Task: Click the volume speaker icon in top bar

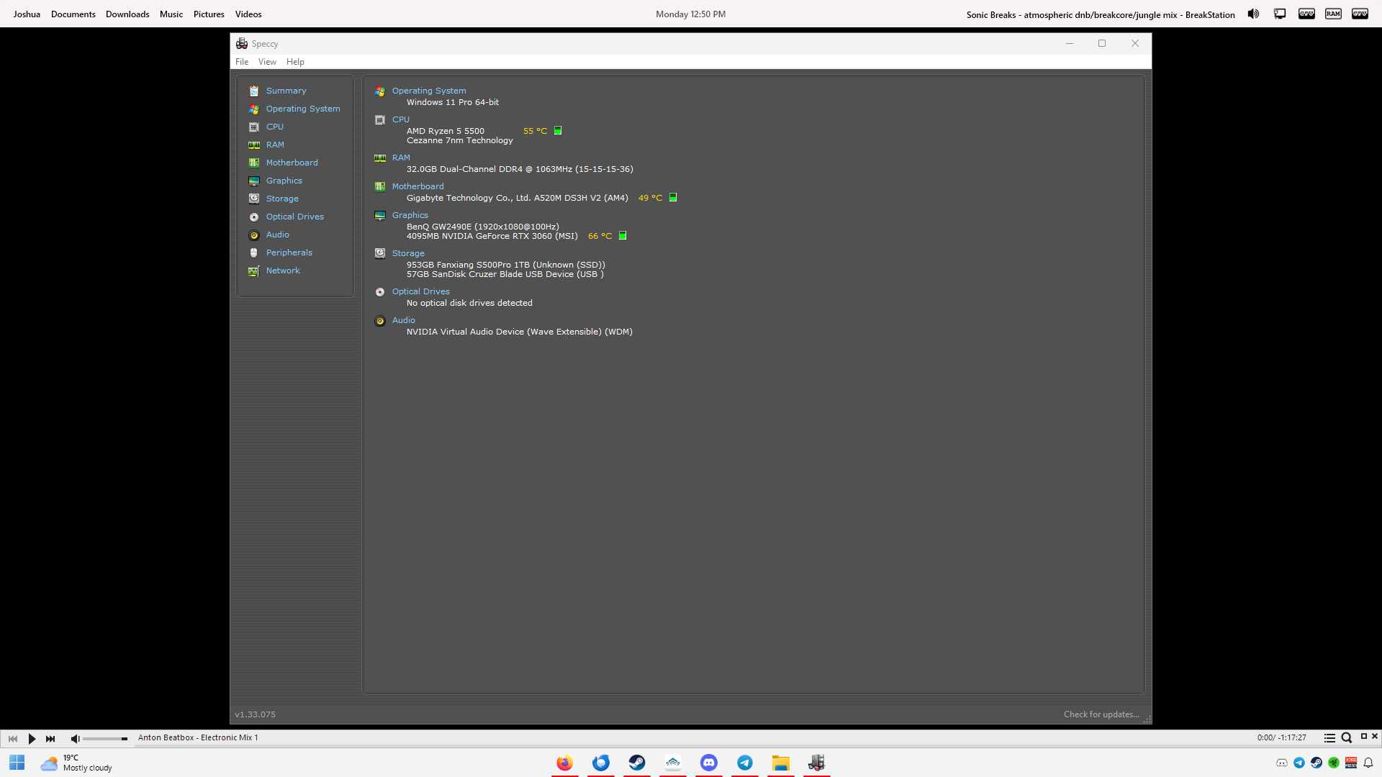Action: (x=1253, y=14)
